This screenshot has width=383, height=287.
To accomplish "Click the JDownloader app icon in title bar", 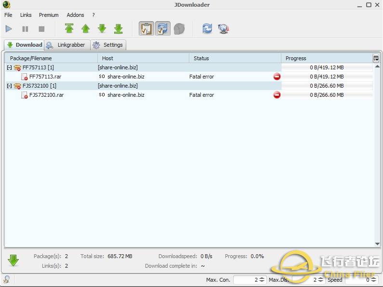I will click(x=7, y=5).
